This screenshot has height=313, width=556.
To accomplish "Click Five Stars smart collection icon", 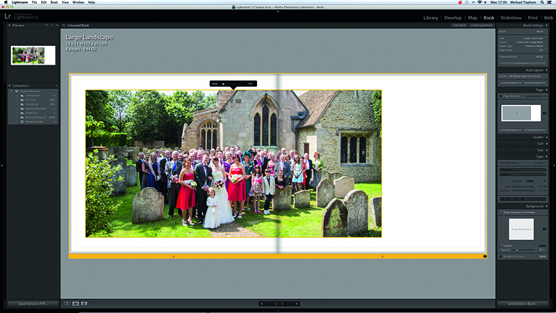I will coord(22,100).
